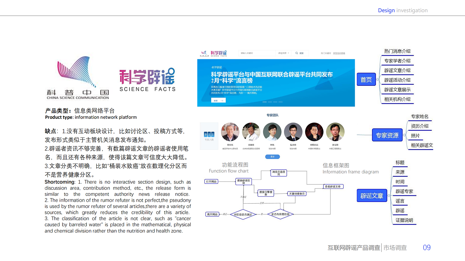Select the 证据说明 leaf in the article branch
Image resolution: width=465 pixels, height=261 pixels.
point(404,220)
